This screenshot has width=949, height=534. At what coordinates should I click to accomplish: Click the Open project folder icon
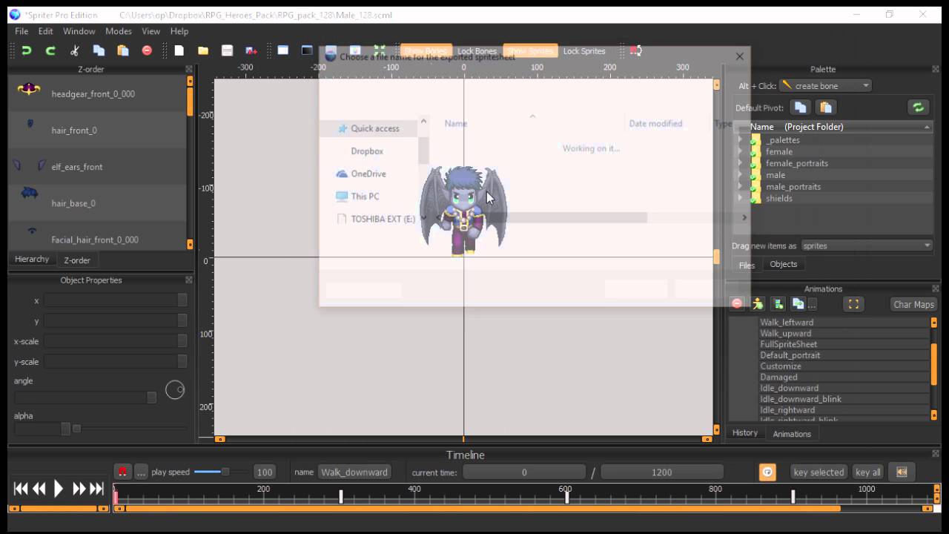click(203, 50)
